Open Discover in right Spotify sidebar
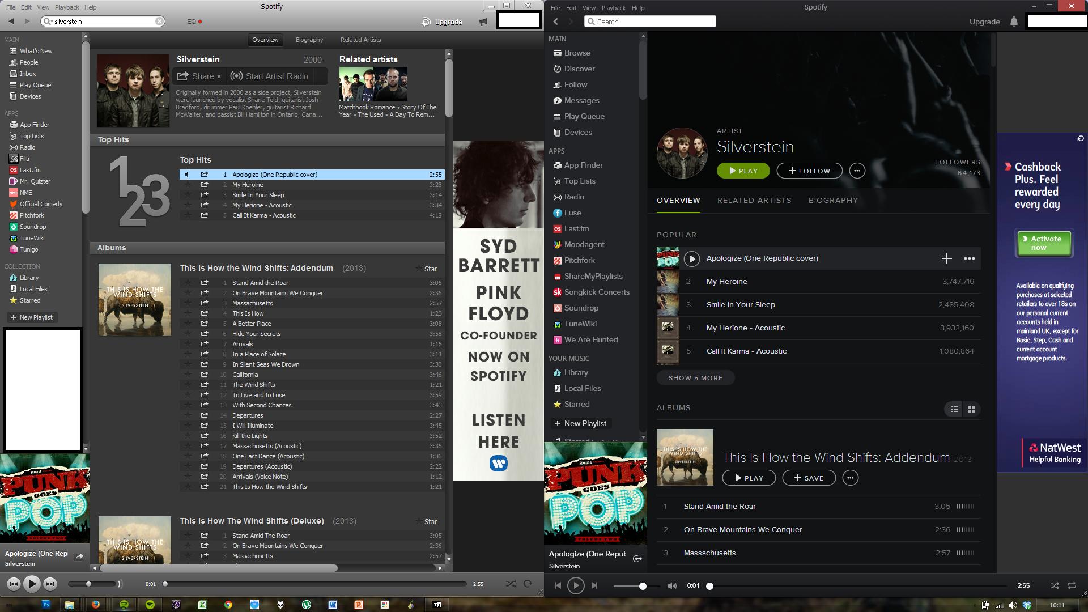Viewport: 1088px width, 612px height. (x=574, y=69)
